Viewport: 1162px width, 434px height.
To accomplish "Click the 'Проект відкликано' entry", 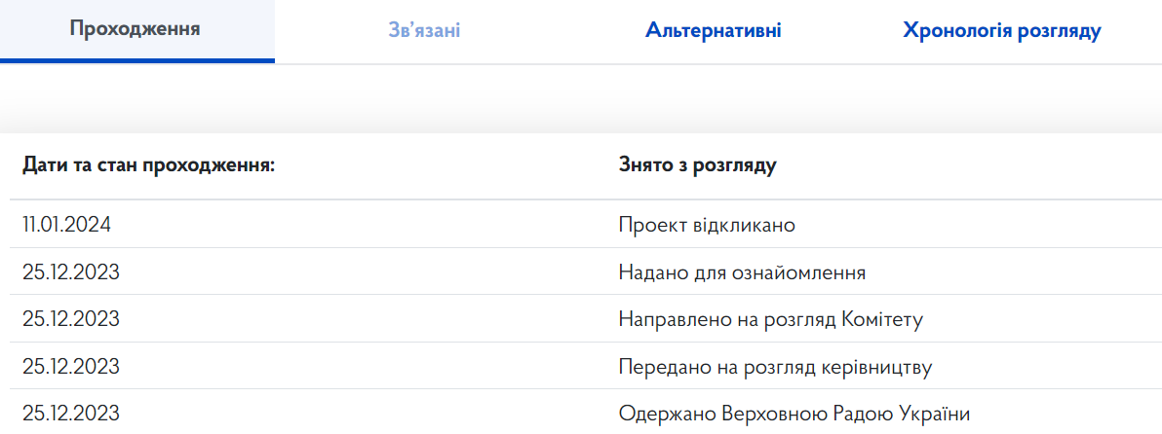I will pyautogui.click(x=707, y=225).
